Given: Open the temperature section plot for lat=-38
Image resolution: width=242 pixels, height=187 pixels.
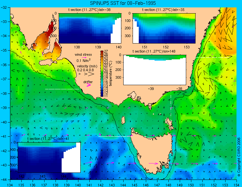Looking at the screenshot, I should 90,28.
